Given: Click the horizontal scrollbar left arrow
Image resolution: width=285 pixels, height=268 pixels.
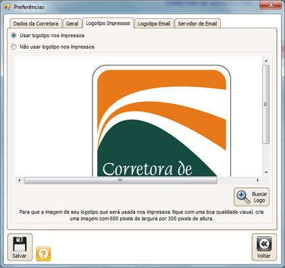Looking at the screenshot, I should pos(20,180).
